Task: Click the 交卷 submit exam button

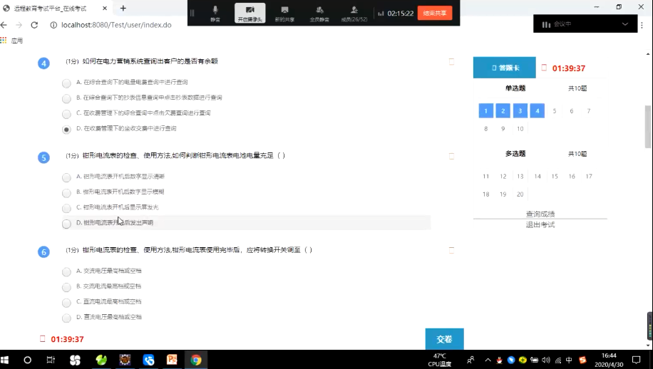Action: click(x=444, y=339)
